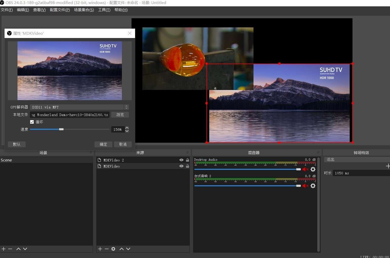The image size is (390, 258).
Task: Confirm properties with 确定 button
Action: 103,144
